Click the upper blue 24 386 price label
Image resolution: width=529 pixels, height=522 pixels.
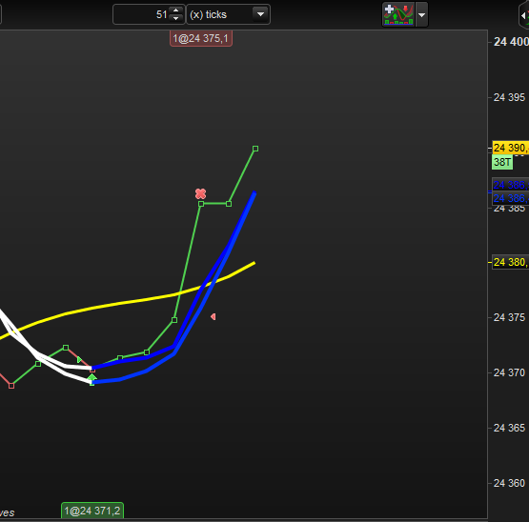click(511, 185)
